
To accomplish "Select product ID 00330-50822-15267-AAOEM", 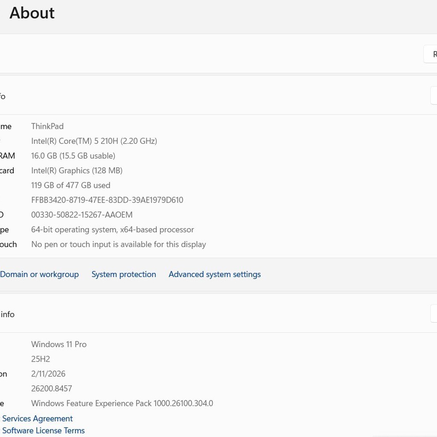I will [x=82, y=215].
